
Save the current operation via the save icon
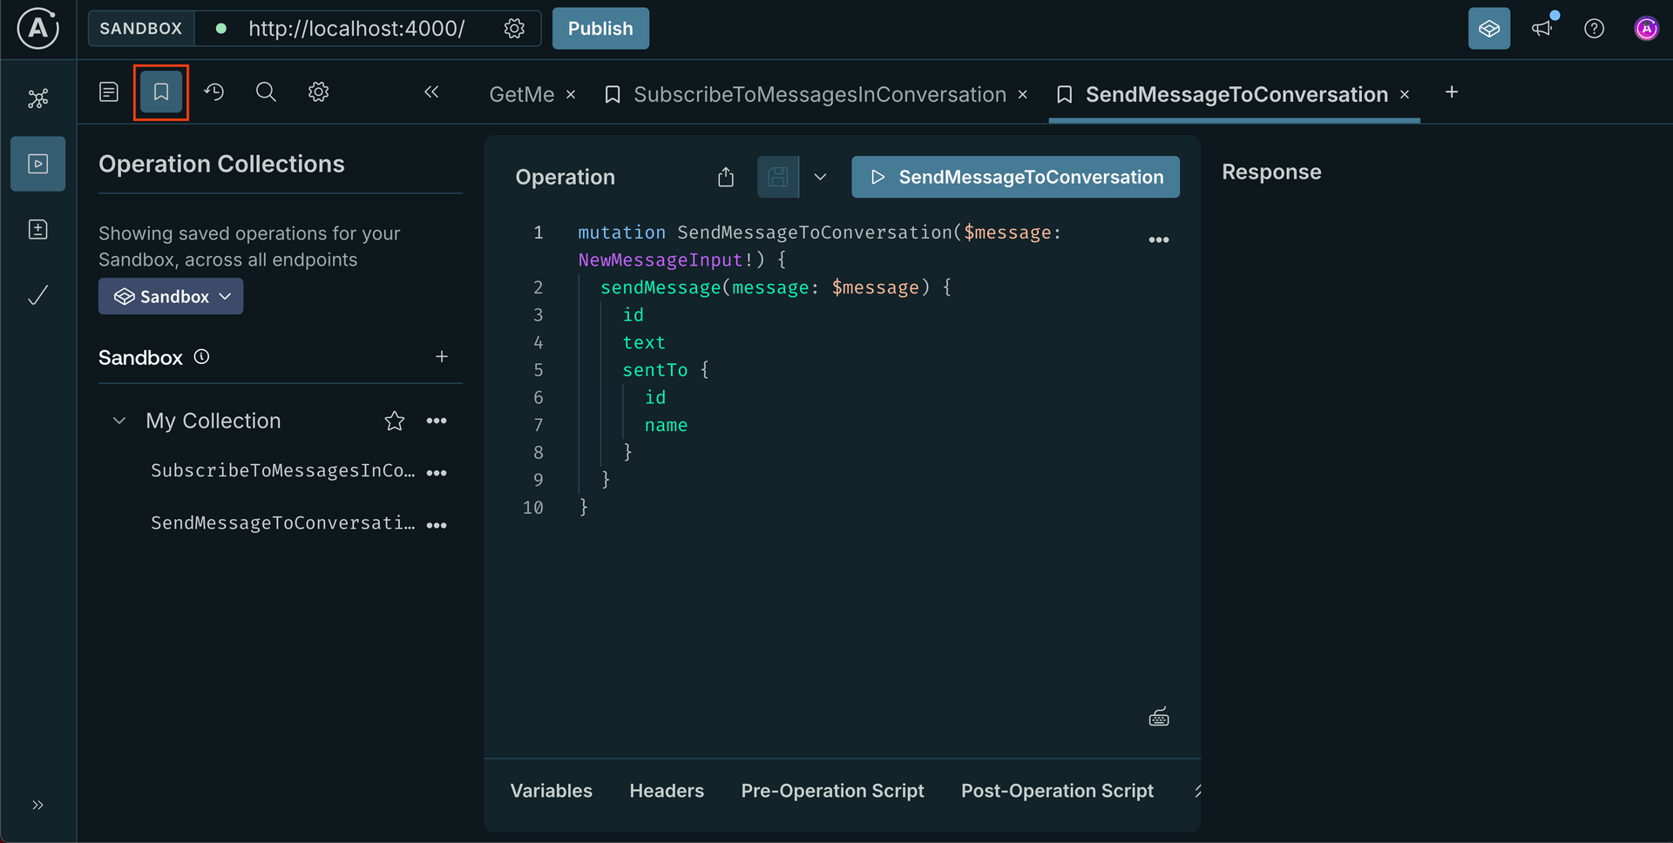tap(778, 177)
